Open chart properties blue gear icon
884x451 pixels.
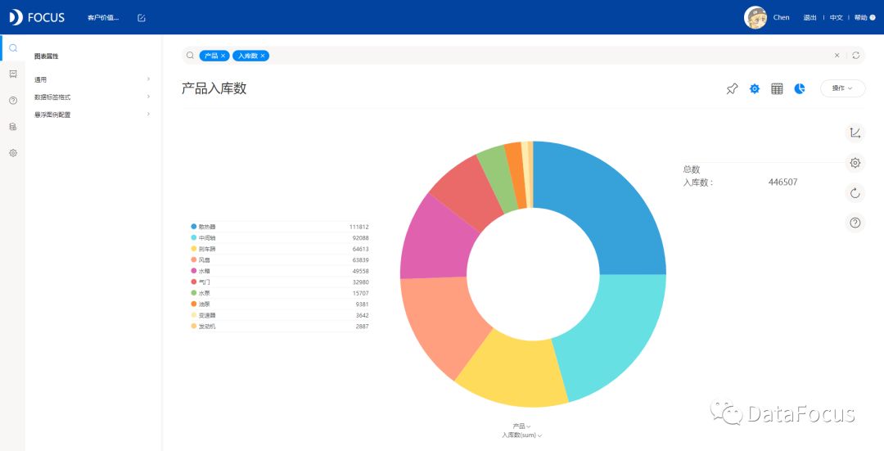tap(755, 88)
